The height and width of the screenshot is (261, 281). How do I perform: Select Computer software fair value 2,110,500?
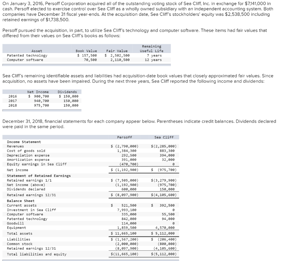pos(120,60)
